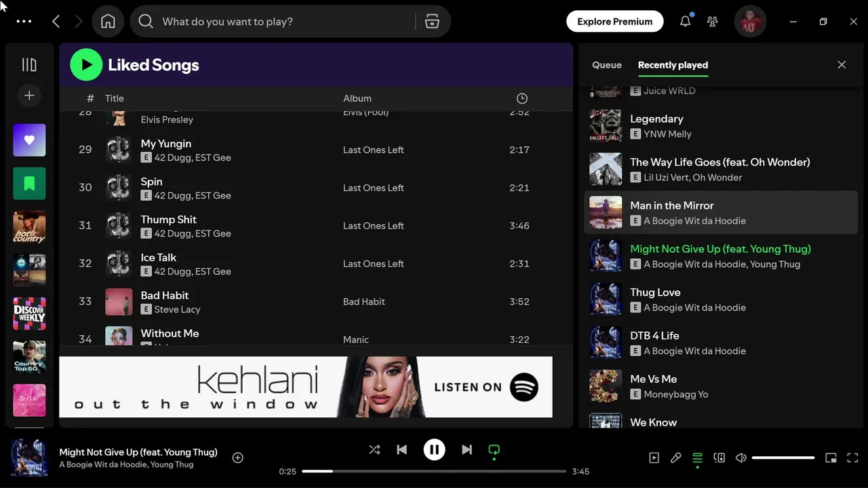Open the Home page
This screenshot has width=868, height=488.
108,22
